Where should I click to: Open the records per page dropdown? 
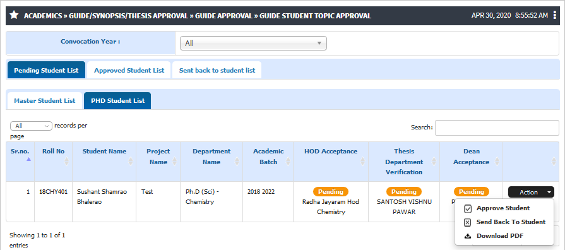[x=32, y=126]
